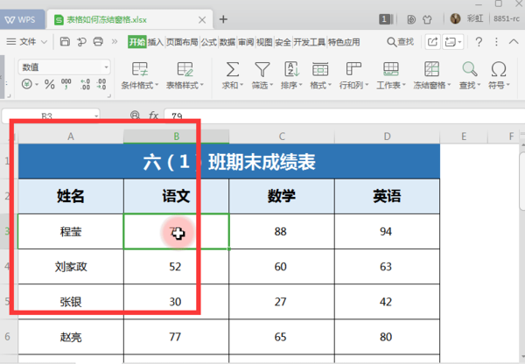Apply percent style format
The image size is (525, 364).
(x=49, y=84)
